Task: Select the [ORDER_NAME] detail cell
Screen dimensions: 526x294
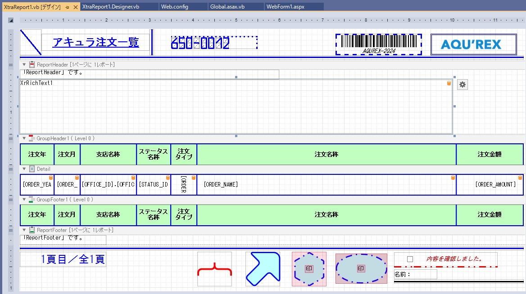Action: coord(326,185)
